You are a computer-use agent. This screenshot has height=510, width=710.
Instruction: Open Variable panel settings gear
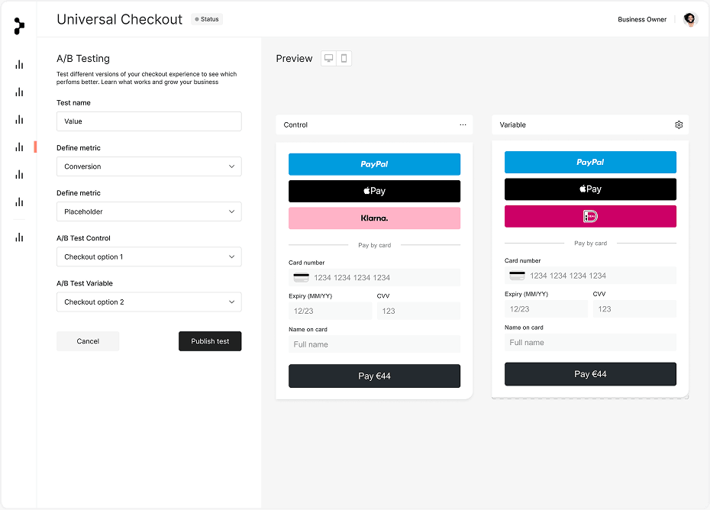coord(679,124)
